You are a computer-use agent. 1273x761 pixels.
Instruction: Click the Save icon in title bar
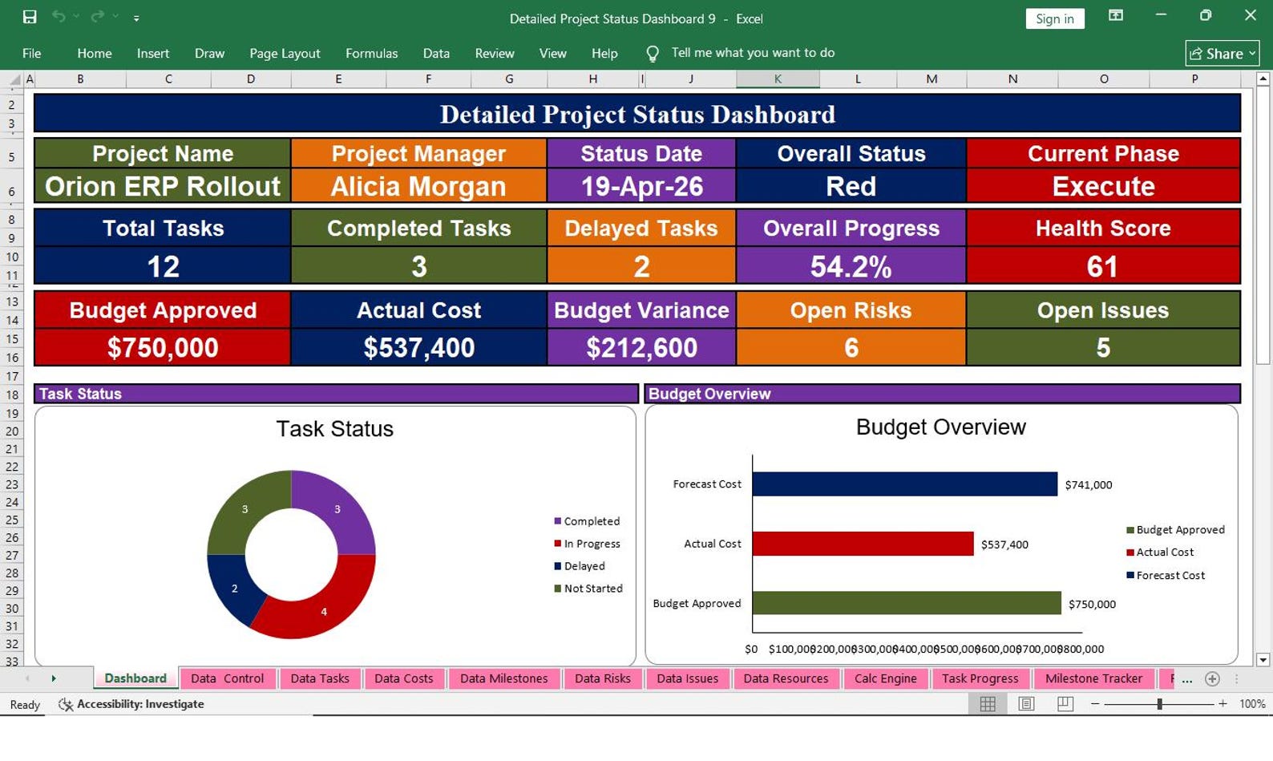[30, 17]
